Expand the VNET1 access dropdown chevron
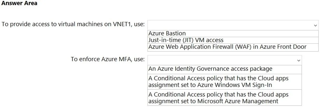This screenshot has width=320, height=107. 315,25
